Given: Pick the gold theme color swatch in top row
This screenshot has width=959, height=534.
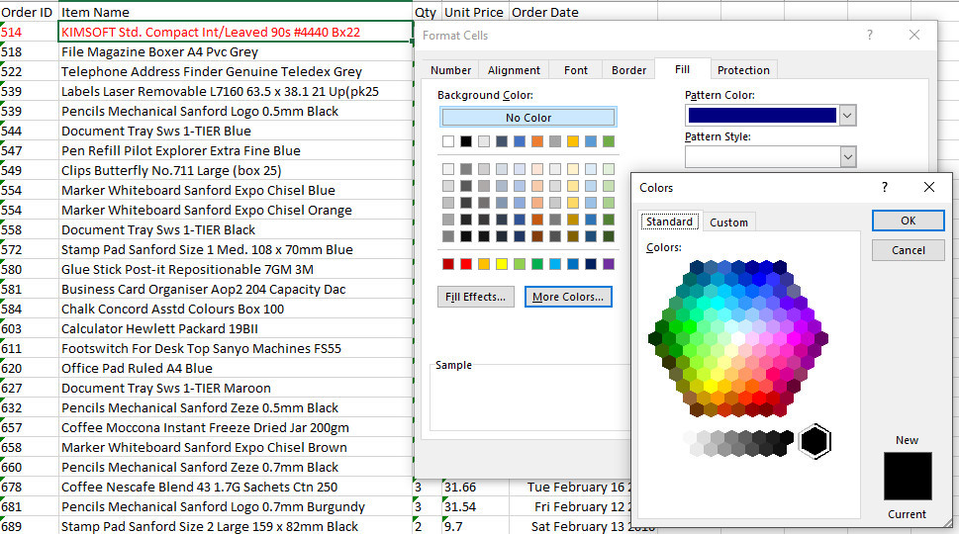Looking at the screenshot, I should pyautogui.click(x=572, y=141).
